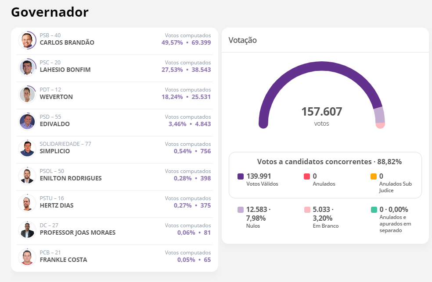The width and height of the screenshot is (432, 282).
Task: Select the pink Em Branco swatch
Action: (307, 210)
